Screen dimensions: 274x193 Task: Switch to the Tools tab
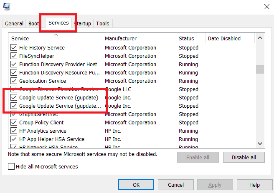coord(103,23)
